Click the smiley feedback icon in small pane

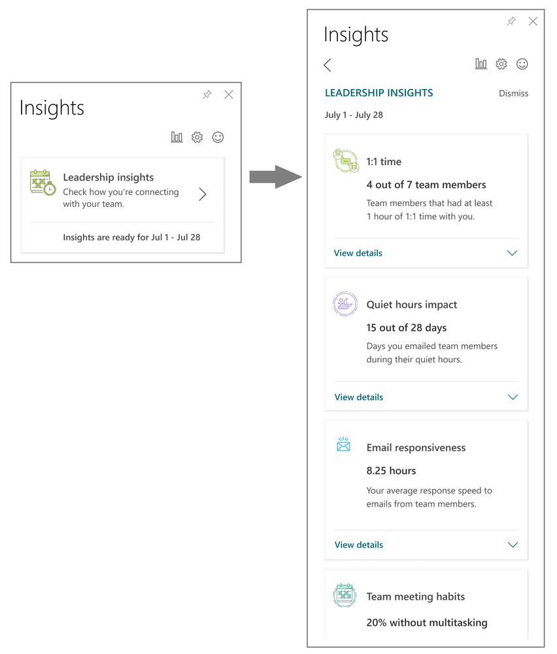(x=218, y=137)
